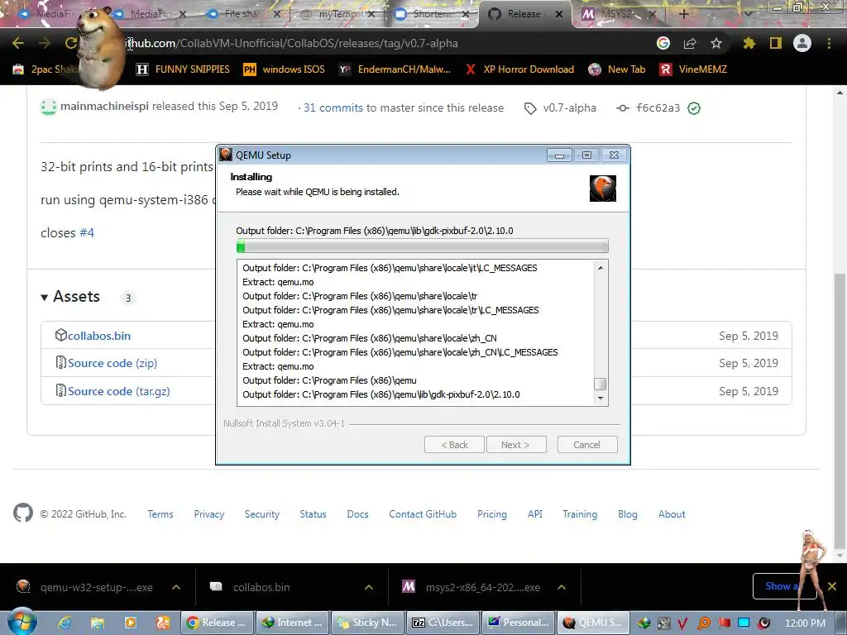Open the New Tab bookmark

[x=617, y=69]
